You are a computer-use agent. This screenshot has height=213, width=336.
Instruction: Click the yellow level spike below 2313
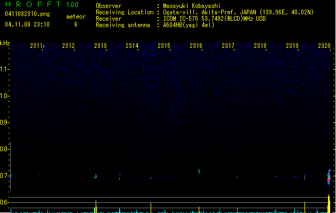(96, 207)
